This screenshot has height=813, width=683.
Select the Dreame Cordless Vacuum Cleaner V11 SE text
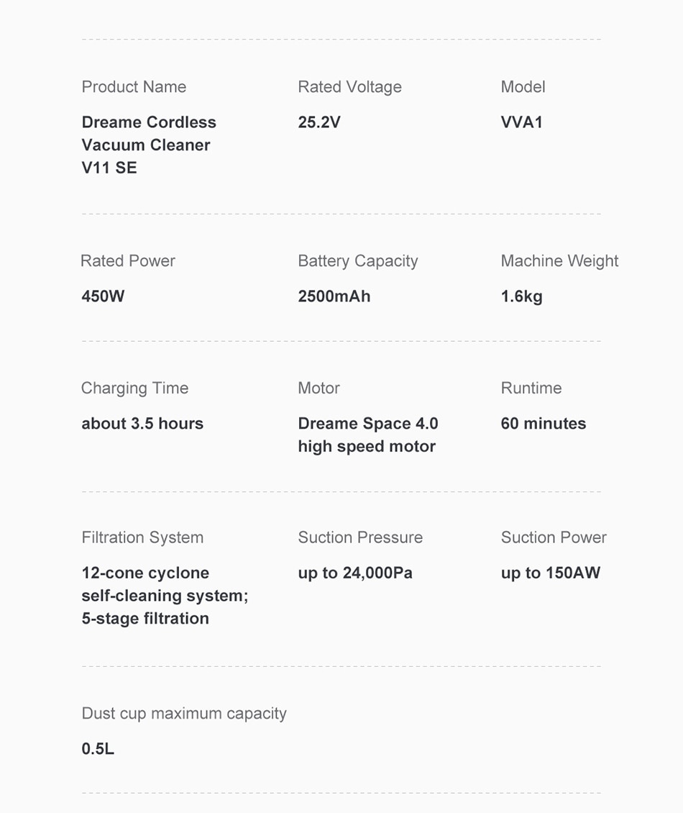tap(149, 145)
